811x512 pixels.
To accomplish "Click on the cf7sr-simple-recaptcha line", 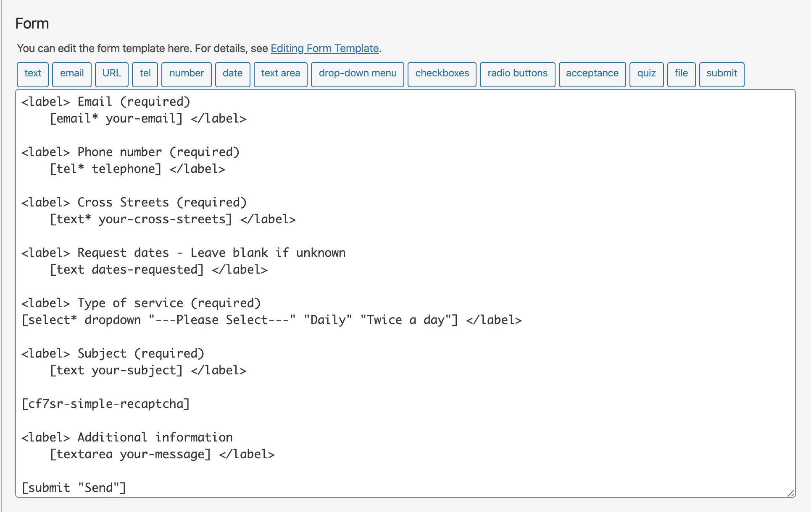I will tap(105, 404).
